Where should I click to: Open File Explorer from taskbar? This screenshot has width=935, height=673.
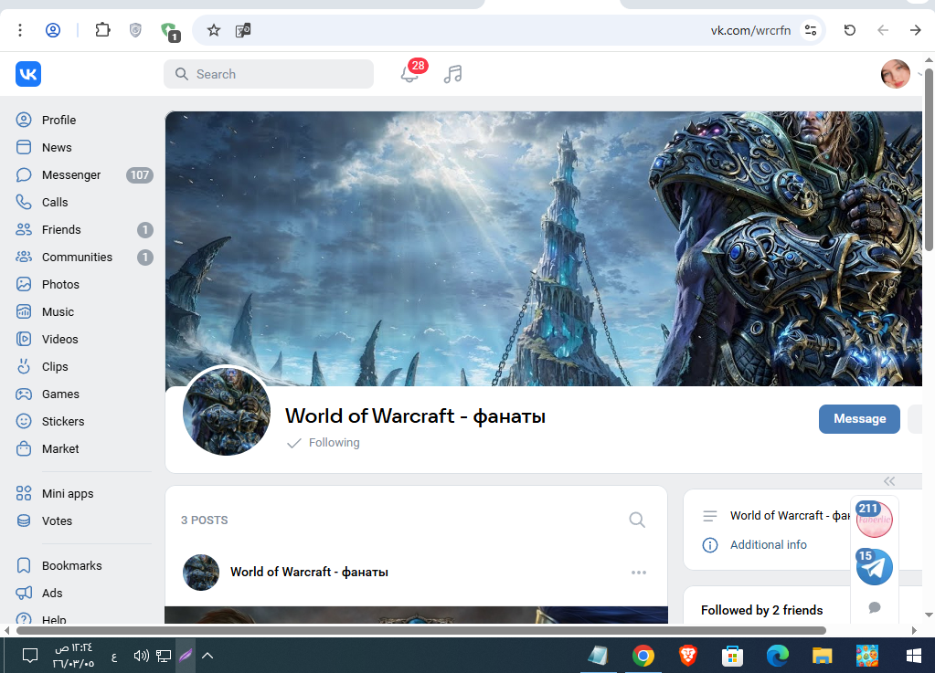pyautogui.click(x=822, y=656)
